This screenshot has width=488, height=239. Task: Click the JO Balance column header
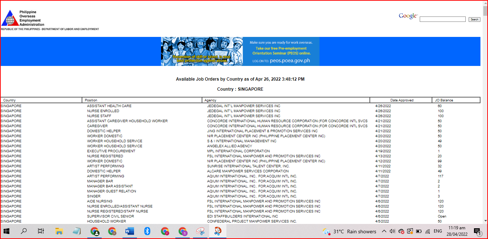pos(456,100)
